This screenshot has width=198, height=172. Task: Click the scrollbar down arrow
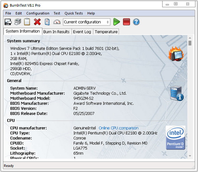point(190,156)
